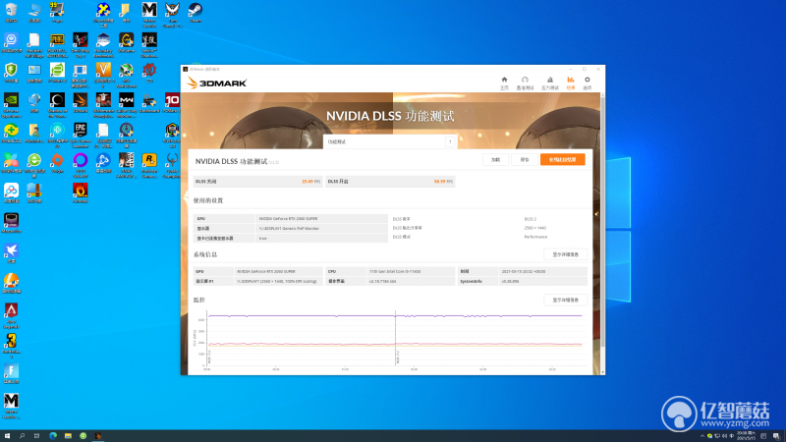Open the 主页 home tab in 3DMark
This screenshot has height=442, width=786.
pyautogui.click(x=504, y=83)
